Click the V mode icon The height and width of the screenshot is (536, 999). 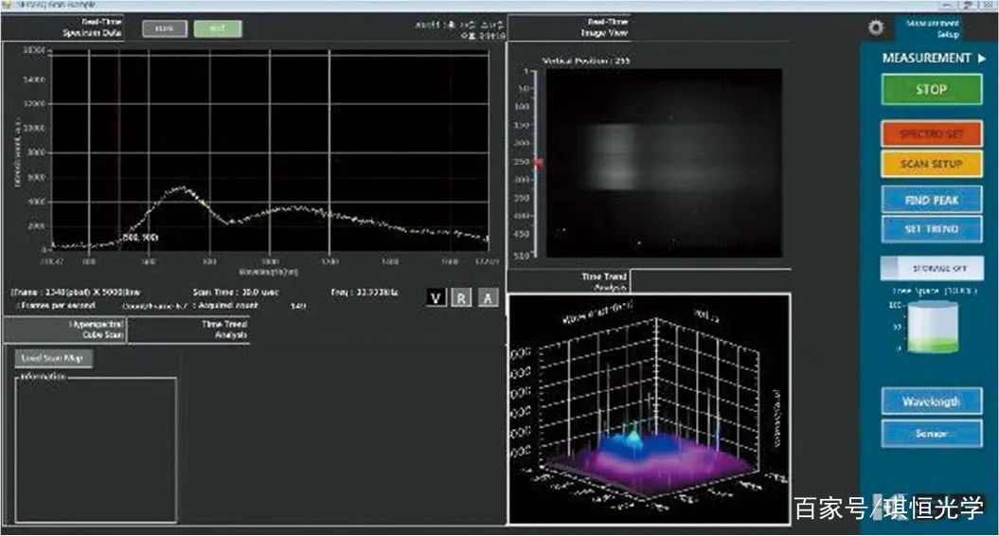[436, 297]
